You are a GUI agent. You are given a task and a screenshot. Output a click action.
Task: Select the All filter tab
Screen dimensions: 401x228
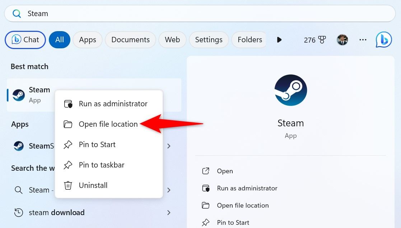[60, 40]
